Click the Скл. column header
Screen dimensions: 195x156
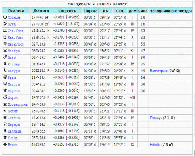120,11
